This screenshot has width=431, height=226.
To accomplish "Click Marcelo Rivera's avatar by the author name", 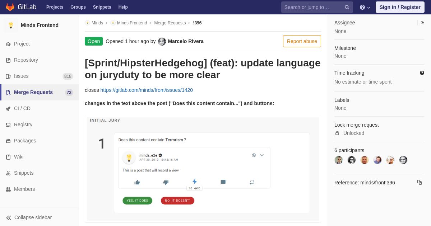I will (x=162, y=42).
